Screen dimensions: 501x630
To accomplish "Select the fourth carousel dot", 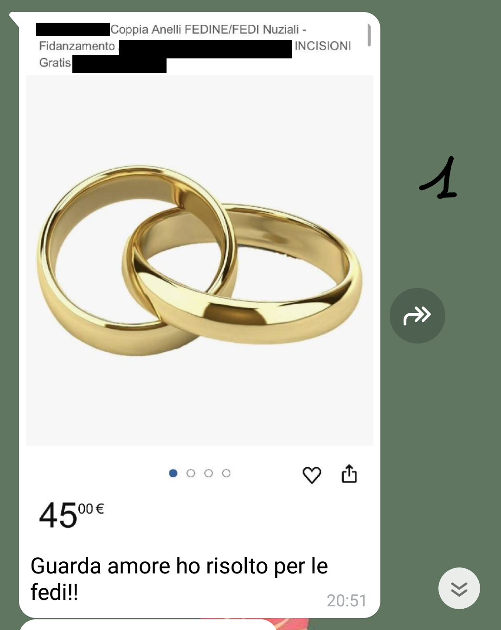I will coord(226,473).
